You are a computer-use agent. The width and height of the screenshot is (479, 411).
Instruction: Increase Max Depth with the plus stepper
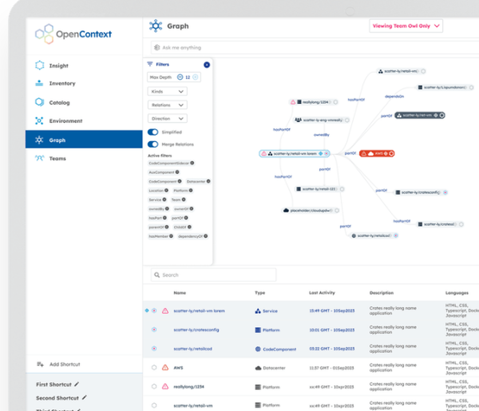point(195,77)
